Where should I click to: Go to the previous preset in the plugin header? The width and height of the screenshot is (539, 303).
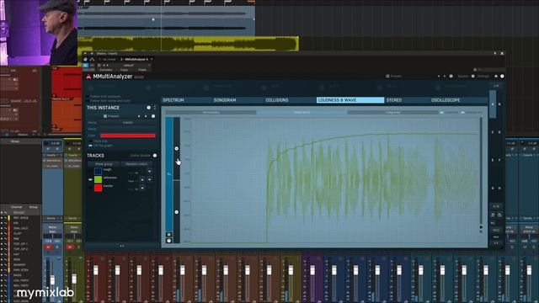click(x=438, y=77)
